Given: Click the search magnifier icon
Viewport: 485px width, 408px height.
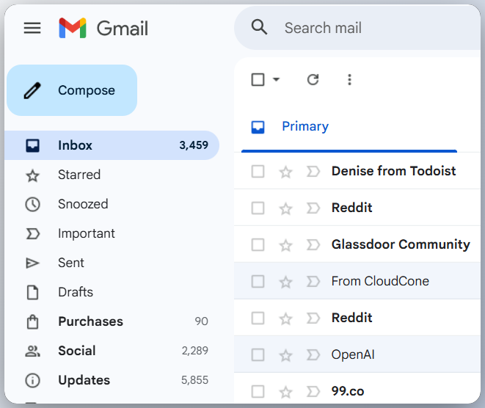Looking at the screenshot, I should pos(259,27).
